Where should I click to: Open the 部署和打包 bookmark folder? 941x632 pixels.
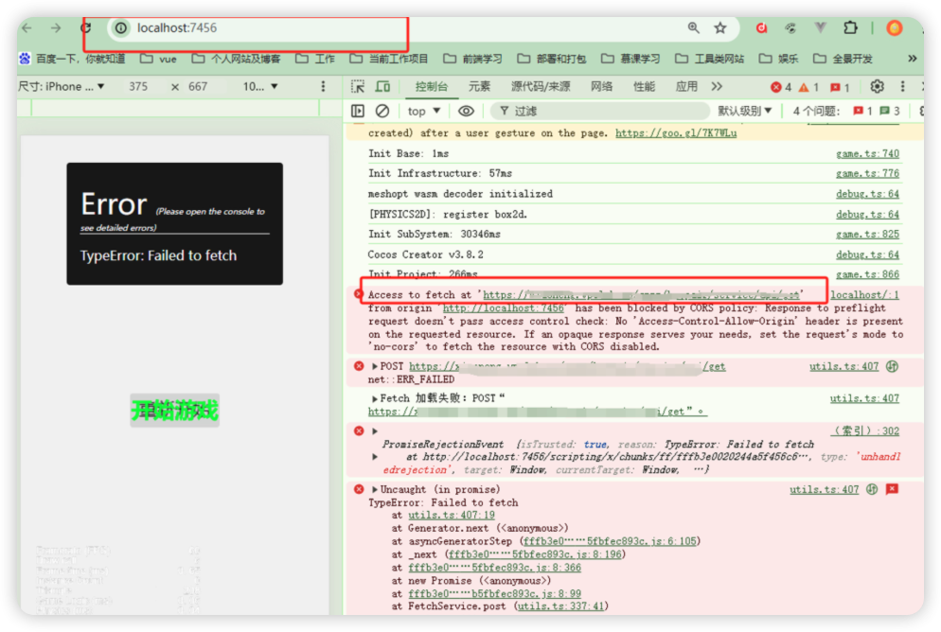551,59
